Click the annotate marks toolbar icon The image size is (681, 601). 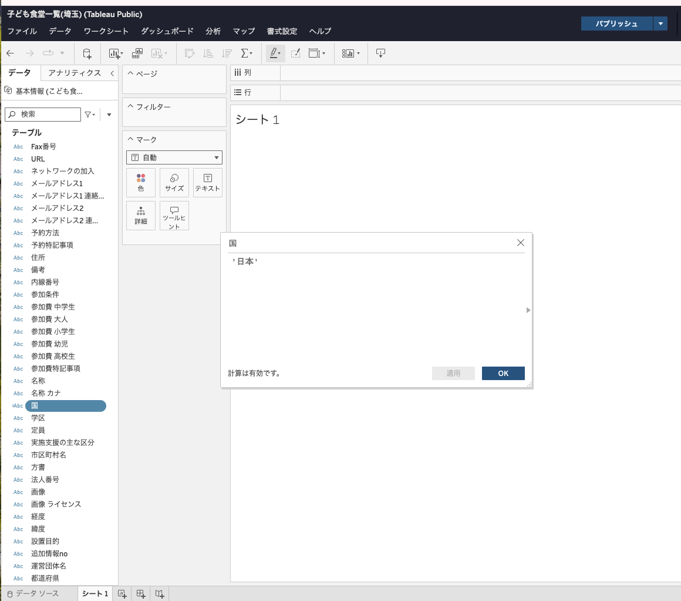(295, 53)
